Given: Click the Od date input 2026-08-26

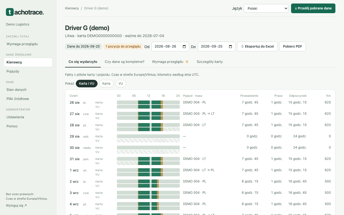Looking at the screenshot, I should [170, 46].
